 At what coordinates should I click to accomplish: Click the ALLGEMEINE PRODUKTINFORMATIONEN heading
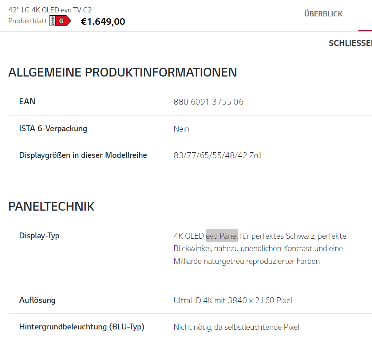click(x=123, y=72)
